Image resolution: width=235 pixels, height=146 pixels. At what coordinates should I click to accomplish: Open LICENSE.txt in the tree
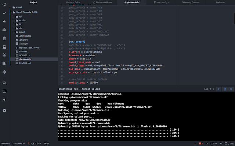click(25, 55)
